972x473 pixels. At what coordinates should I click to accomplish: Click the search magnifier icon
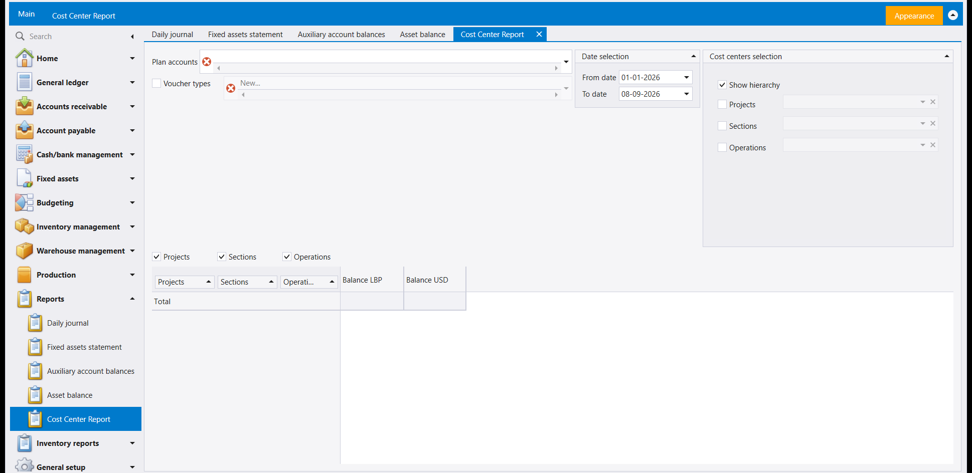(20, 36)
